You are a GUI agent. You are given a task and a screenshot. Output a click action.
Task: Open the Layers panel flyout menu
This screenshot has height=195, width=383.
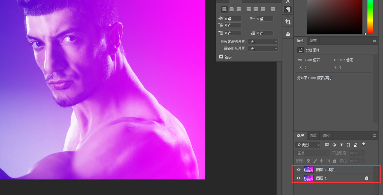374,136
